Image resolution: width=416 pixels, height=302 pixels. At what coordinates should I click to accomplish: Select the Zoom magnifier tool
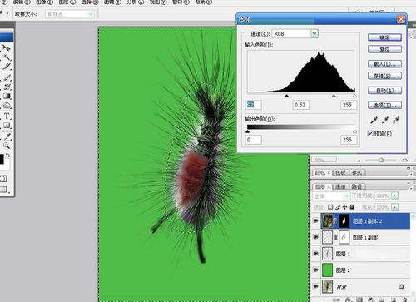pyautogui.click(x=7, y=146)
